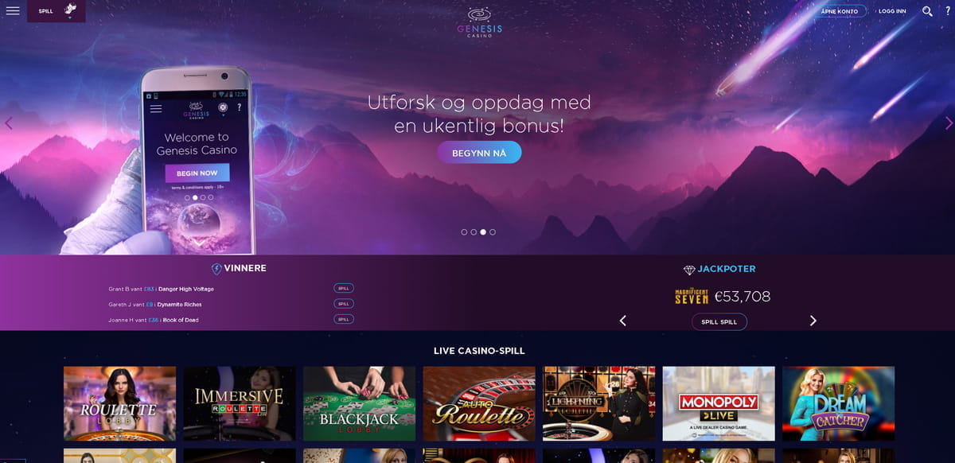Click the search magnifier icon

(x=927, y=11)
